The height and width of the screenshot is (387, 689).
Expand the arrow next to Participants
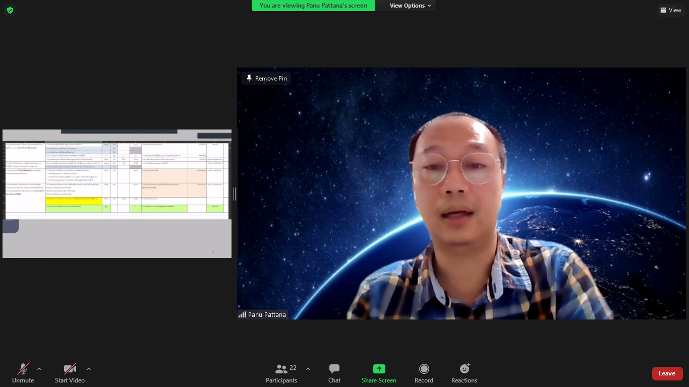308,369
